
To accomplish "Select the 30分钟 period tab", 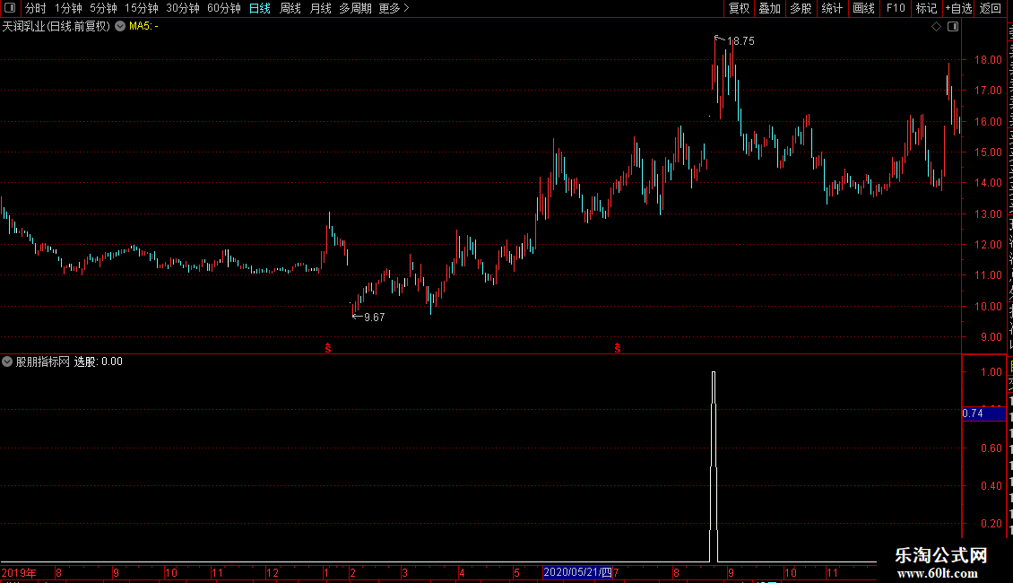I will click(x=182, y=8).
